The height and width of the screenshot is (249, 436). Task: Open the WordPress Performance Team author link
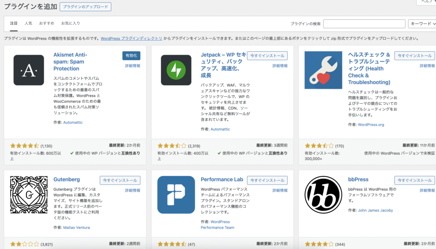(218, 225)
